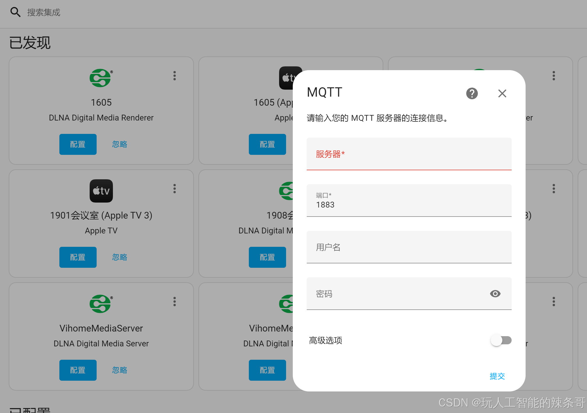The image size is (587, 413).
Task: Click the 搜索集成 search integrations box
Action: 116,12
